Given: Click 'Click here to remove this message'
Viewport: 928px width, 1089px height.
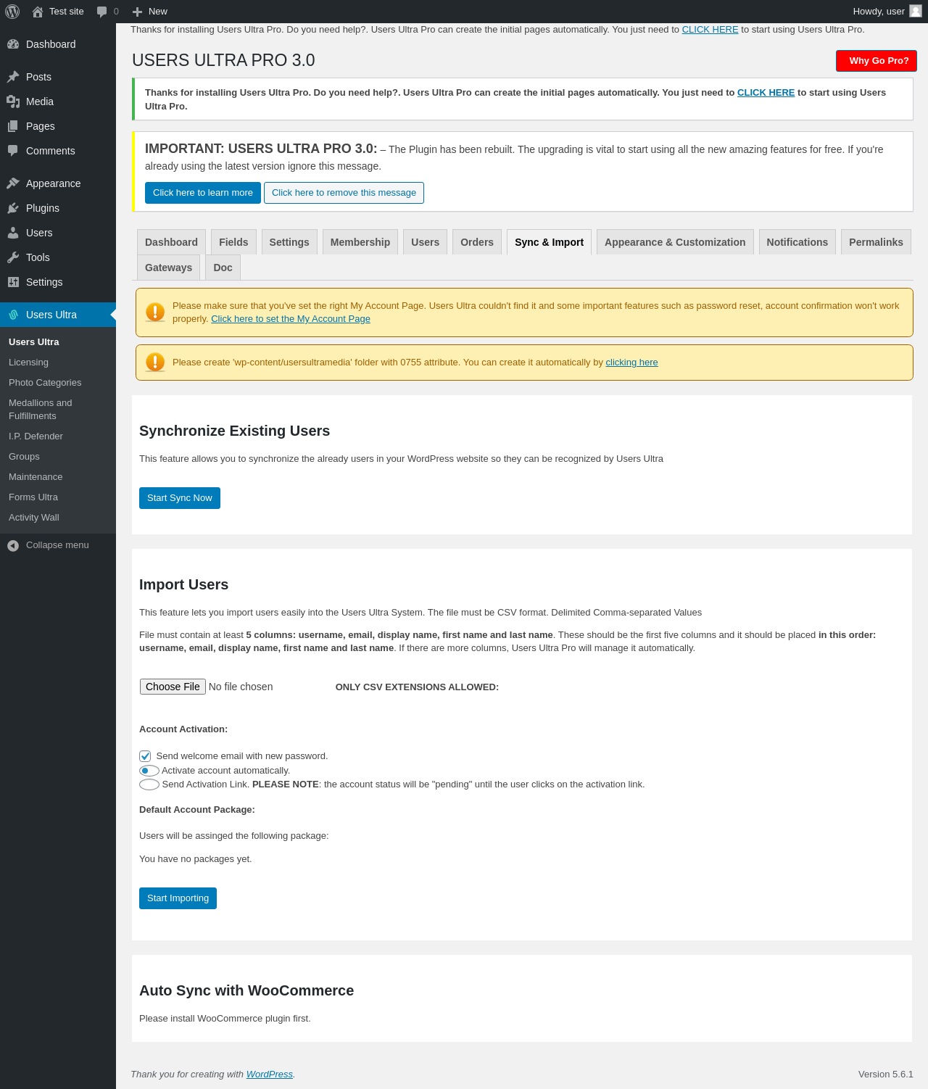Looking at the screenshot, I should coord(344,193).
